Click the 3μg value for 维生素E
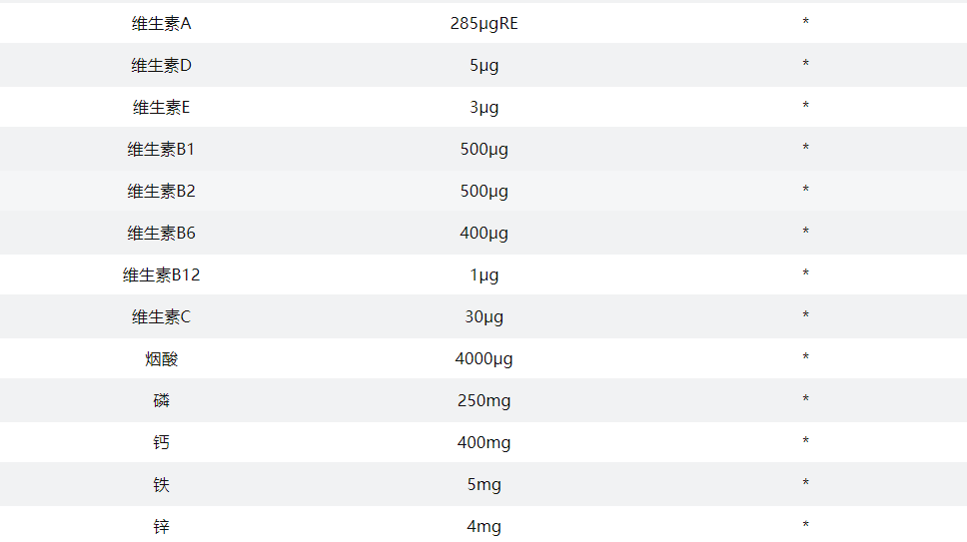Screen dimensions: 967x542 pos(483,107)
